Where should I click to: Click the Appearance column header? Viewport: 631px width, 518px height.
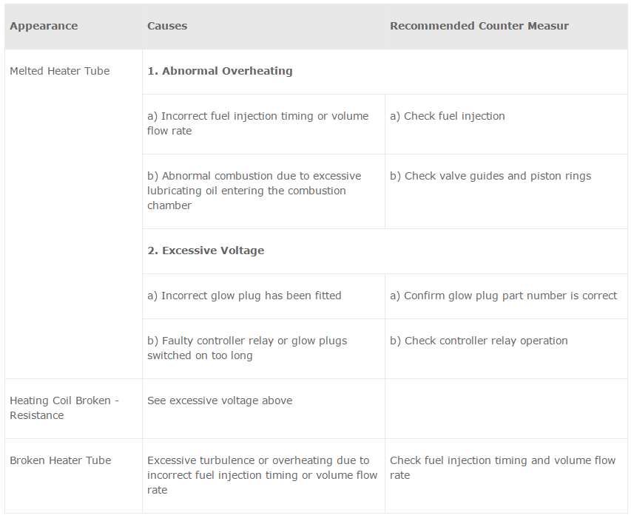[x=44, y=26]
